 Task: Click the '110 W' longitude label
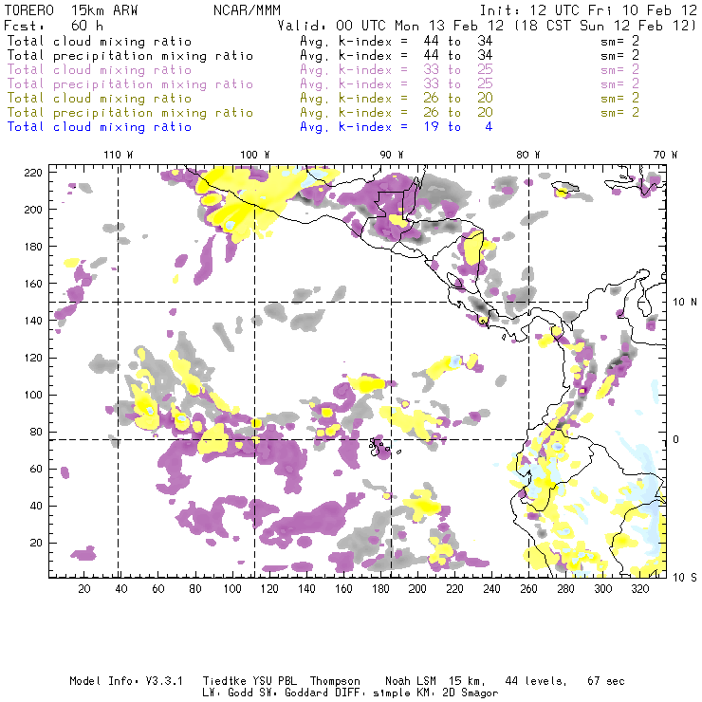coord(119,155)
